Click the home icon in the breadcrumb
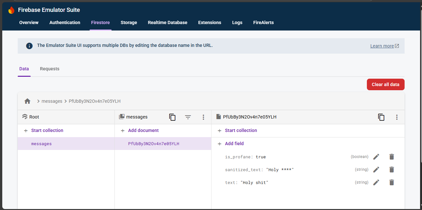This screenshot has height=210, width=422. 27,101
